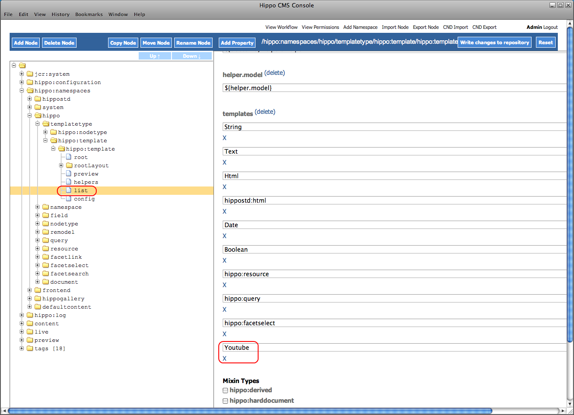
Task: Click the folder icon next to tags [18]
Action: 30,348
